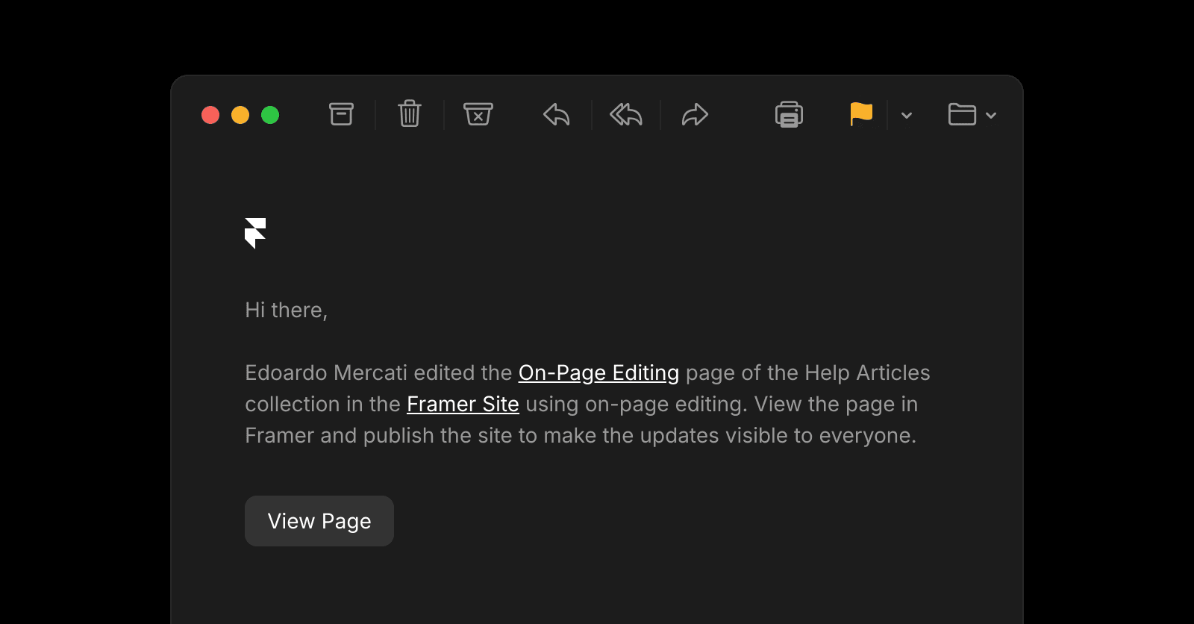Viewport: 1194px width, 624px height.
Task: Maximize window with green button
Action: (270, 115)
